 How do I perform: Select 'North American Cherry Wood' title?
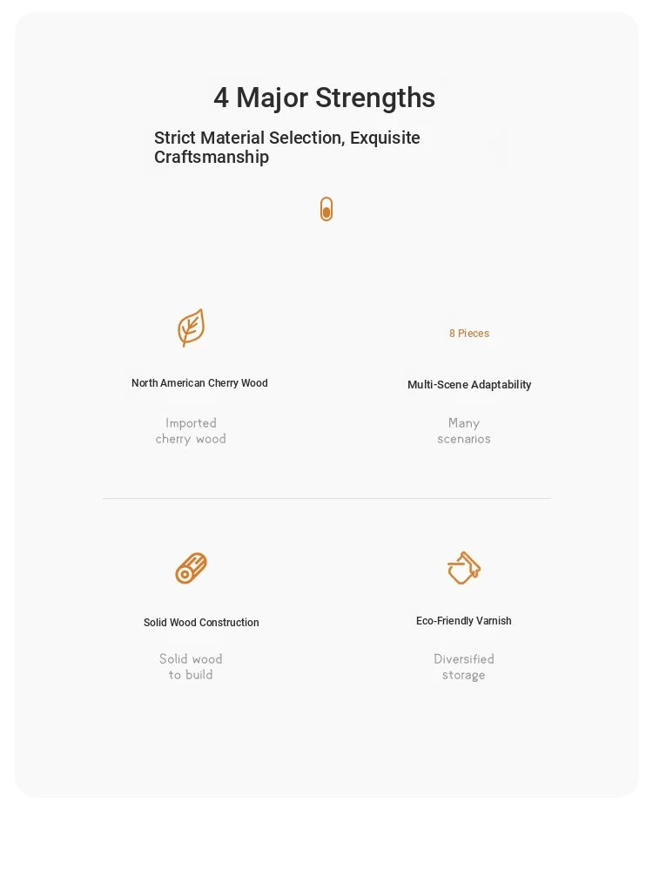coord(199,383)
